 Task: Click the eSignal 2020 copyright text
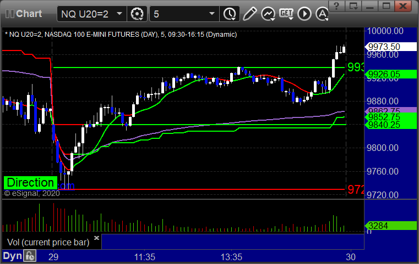coord(32,193)
